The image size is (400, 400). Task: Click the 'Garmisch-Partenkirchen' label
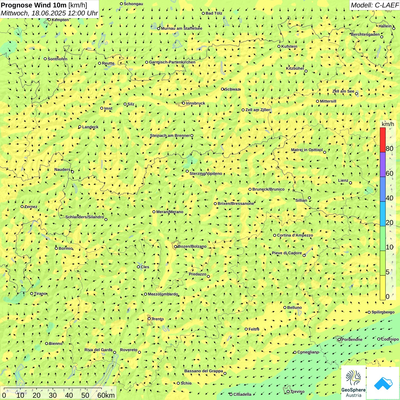(172, 62)
